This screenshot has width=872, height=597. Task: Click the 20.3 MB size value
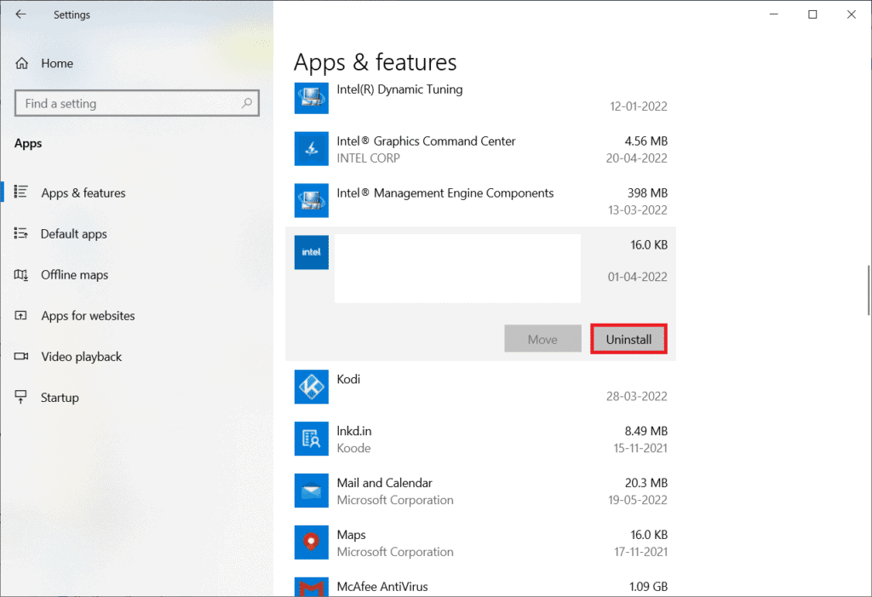point(645,483)
